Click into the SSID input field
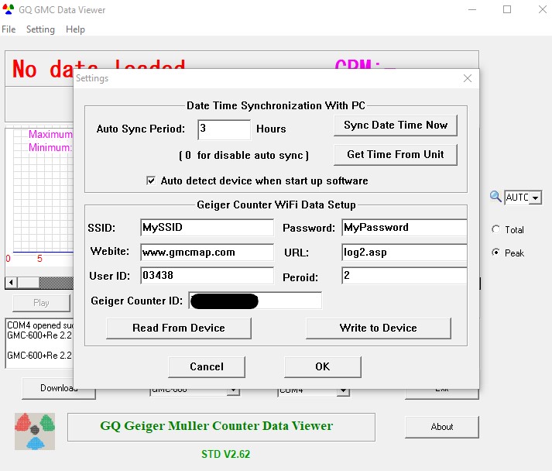552x471 pixels. (x=207, y=228)
